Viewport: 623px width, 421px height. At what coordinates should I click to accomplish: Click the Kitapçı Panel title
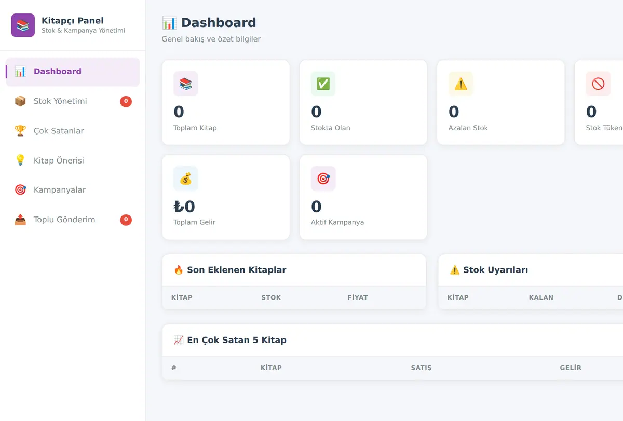(x=73, y=21)
